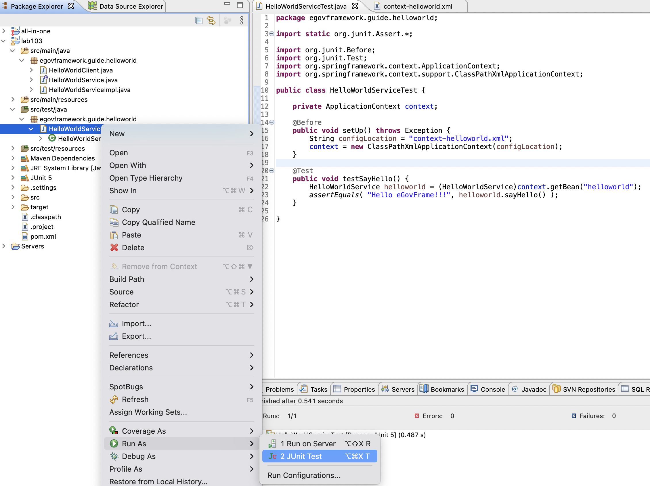Click Coverage As icon in menu

[x=114, y=431]
